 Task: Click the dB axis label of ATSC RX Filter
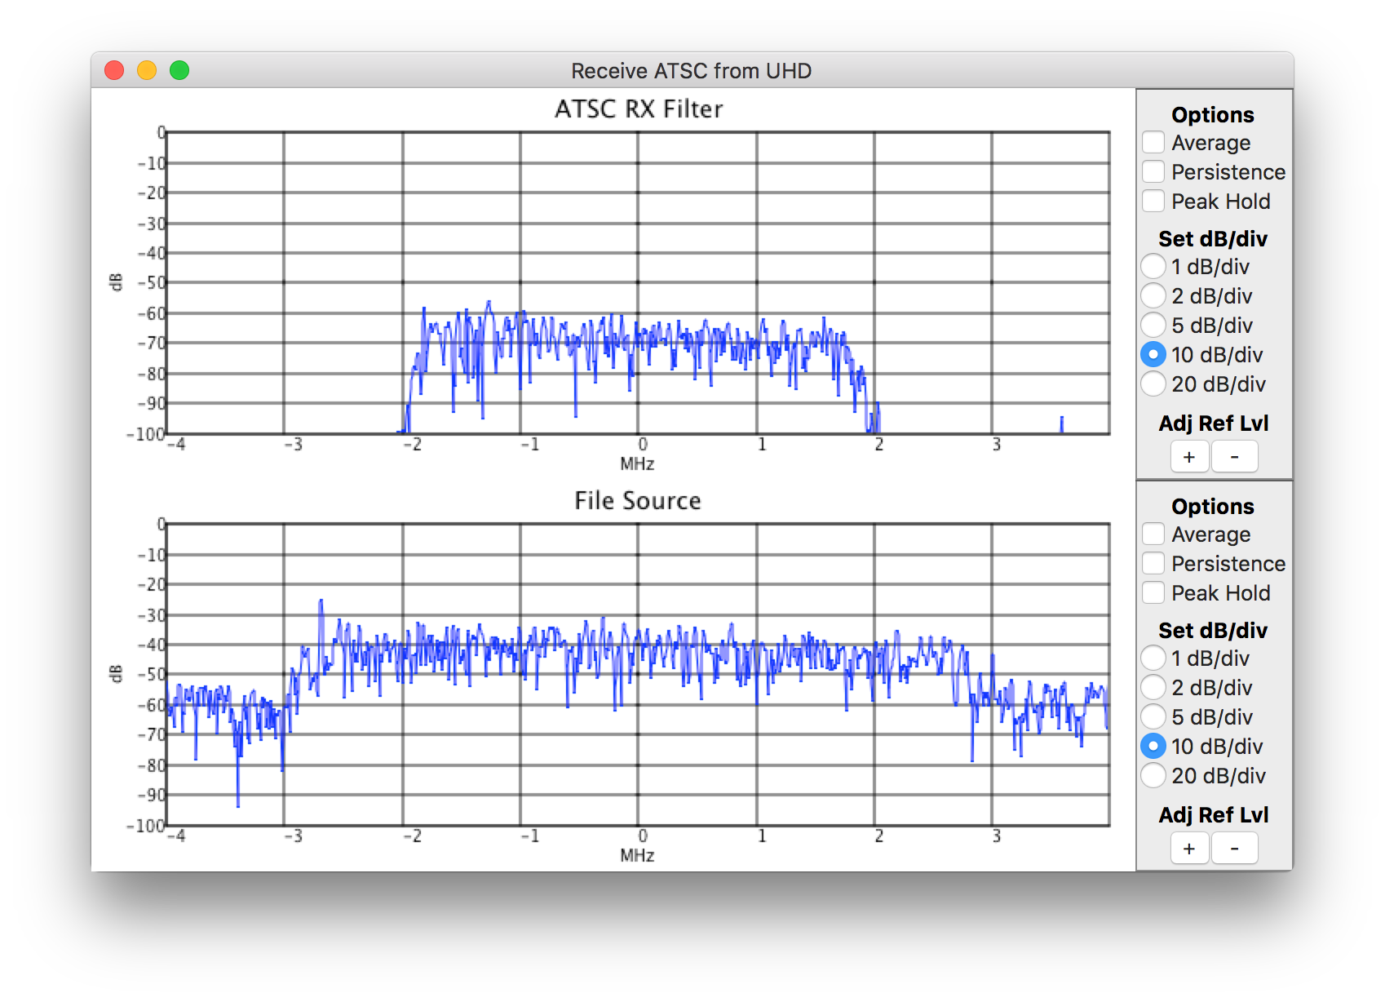click(x=116, y=282)
